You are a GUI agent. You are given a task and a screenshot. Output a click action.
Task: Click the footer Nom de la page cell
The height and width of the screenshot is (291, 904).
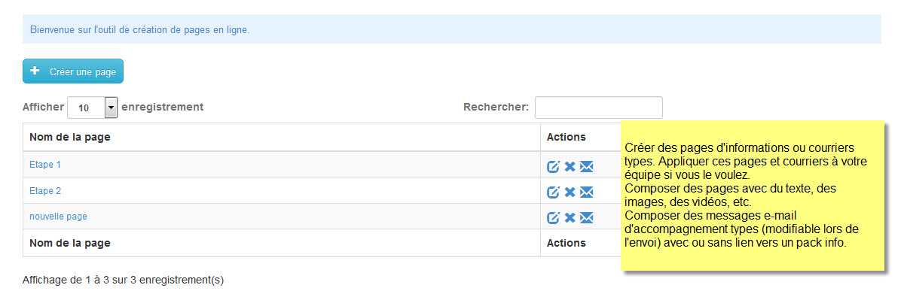coord(282,243)
